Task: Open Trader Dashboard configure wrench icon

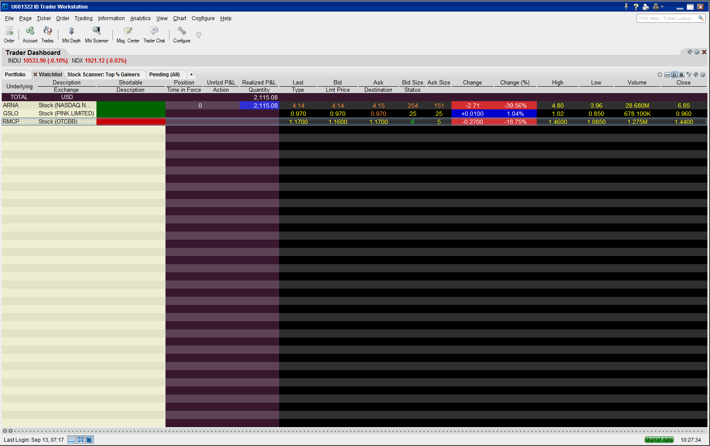Action: [x=690, y=52]
